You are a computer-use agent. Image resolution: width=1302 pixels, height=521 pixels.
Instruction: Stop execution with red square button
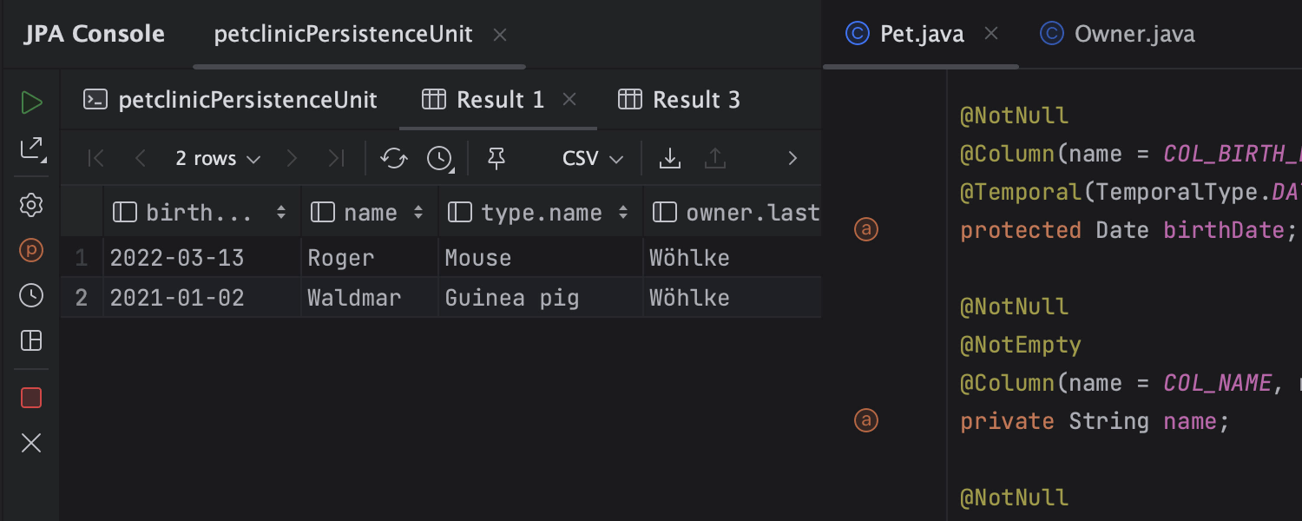31,398
